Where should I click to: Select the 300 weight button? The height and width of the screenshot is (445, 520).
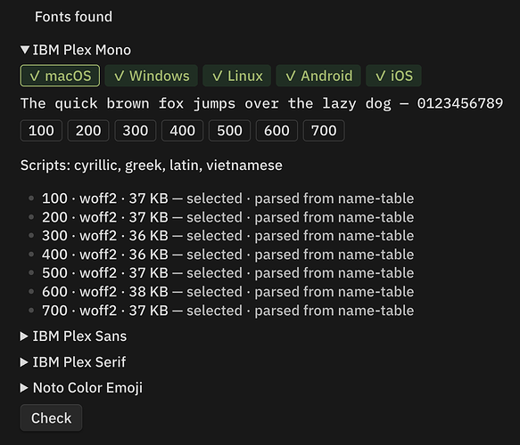(x=136, y=131)
